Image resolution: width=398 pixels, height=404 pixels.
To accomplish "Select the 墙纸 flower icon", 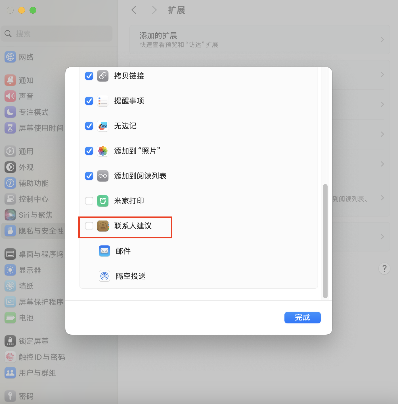I will [10, 286].
